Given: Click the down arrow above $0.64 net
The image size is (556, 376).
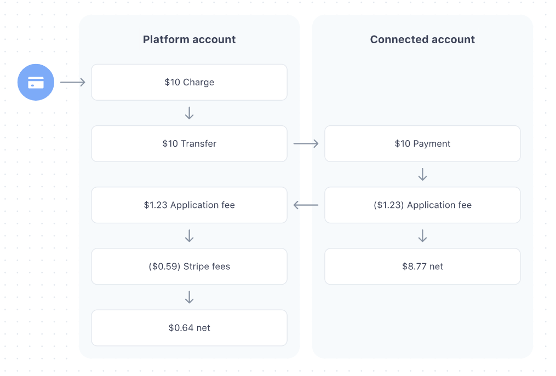Looking at the screenshot, I should (x=190, y=297).
